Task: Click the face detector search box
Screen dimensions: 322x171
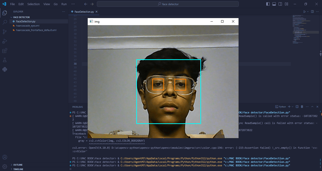Action: (x=168, y=4)
